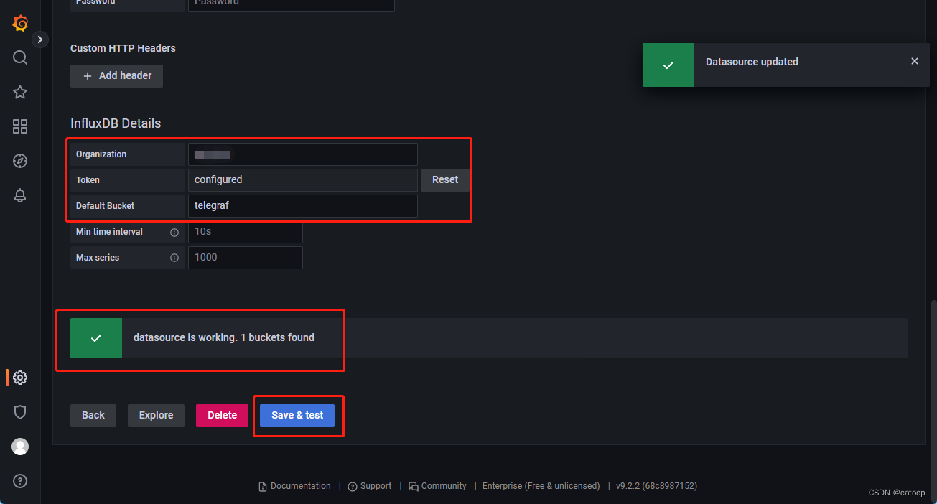
Task: Open the Dashboards grid icon
Action: (20, 126)
